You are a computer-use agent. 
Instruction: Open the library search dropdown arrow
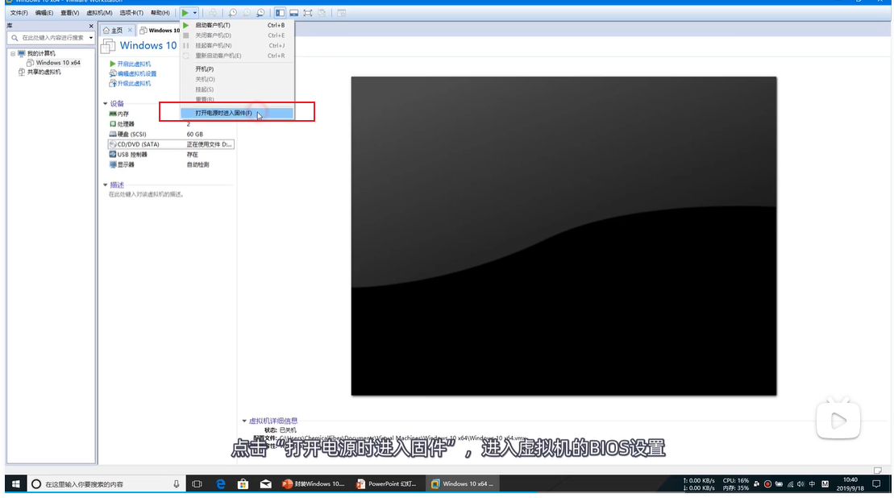[90, 38]
